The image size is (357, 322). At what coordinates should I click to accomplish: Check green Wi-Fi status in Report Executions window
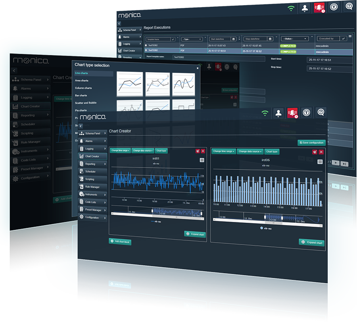pos(291,9)
